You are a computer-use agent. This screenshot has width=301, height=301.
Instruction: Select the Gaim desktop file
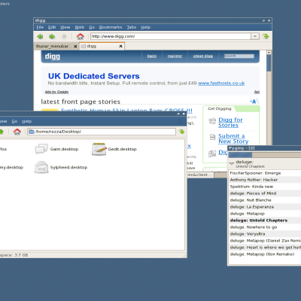[56, 149]
